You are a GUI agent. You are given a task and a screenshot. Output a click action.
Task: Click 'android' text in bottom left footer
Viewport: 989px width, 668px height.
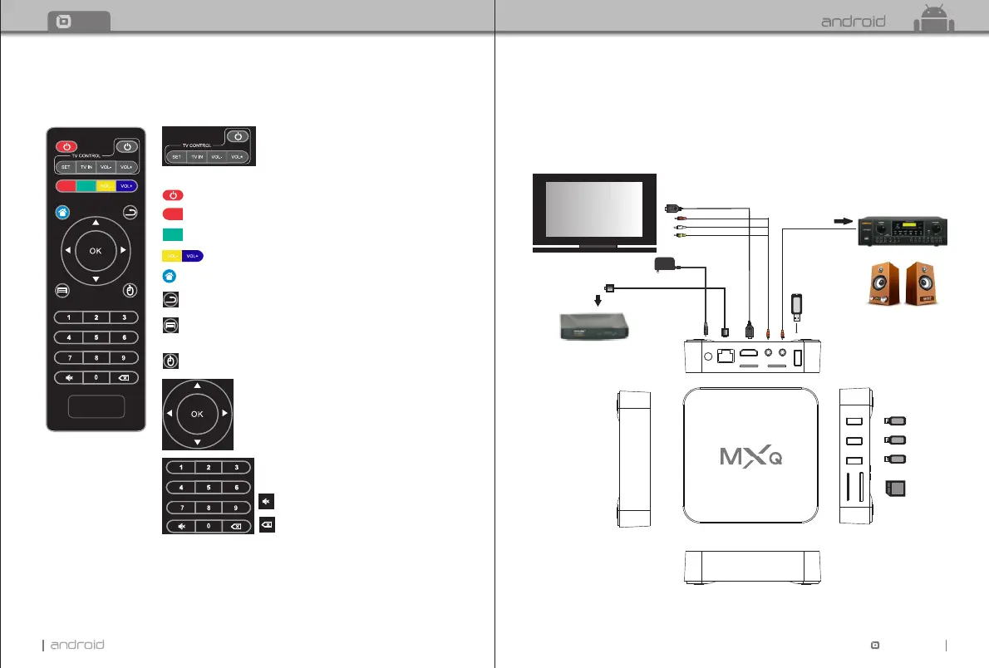pyautogui.click(x=77, y=645)
